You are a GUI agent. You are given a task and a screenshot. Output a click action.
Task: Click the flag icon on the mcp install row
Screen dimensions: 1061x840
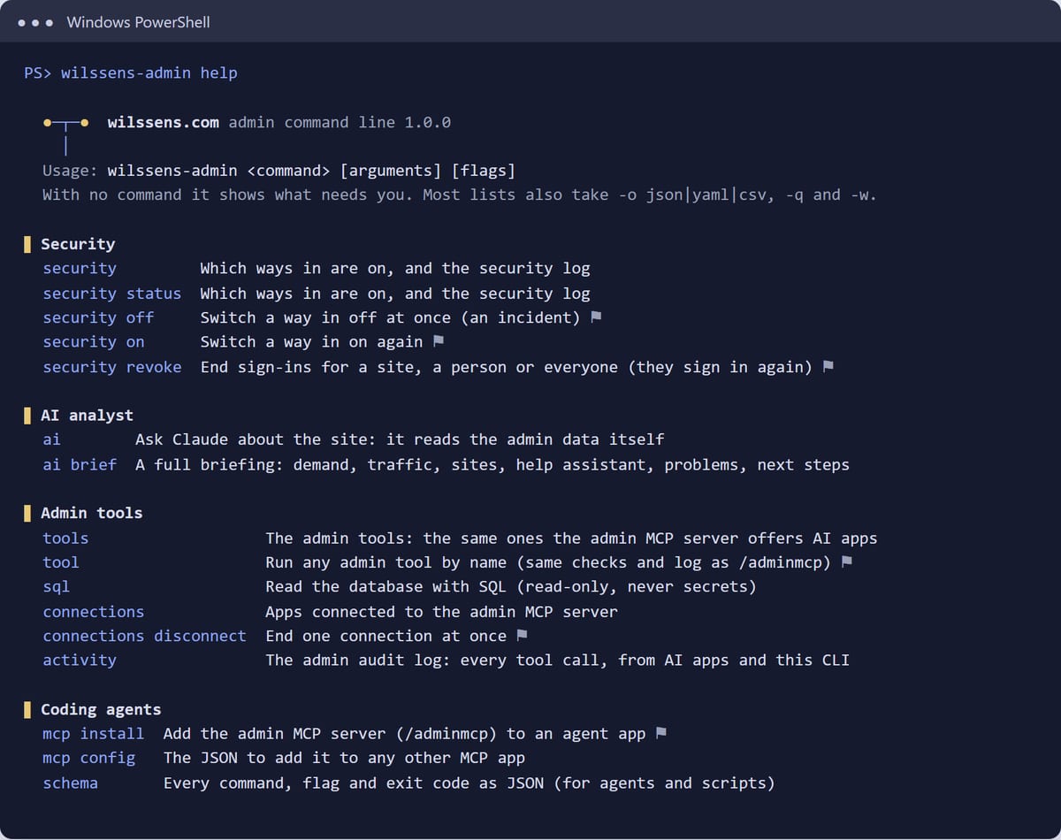click(660, 733)
